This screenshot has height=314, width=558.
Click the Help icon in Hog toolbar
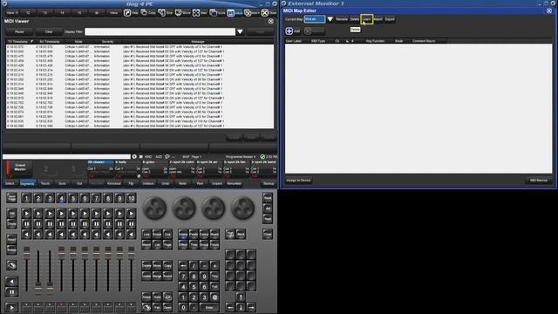[127, 13]
